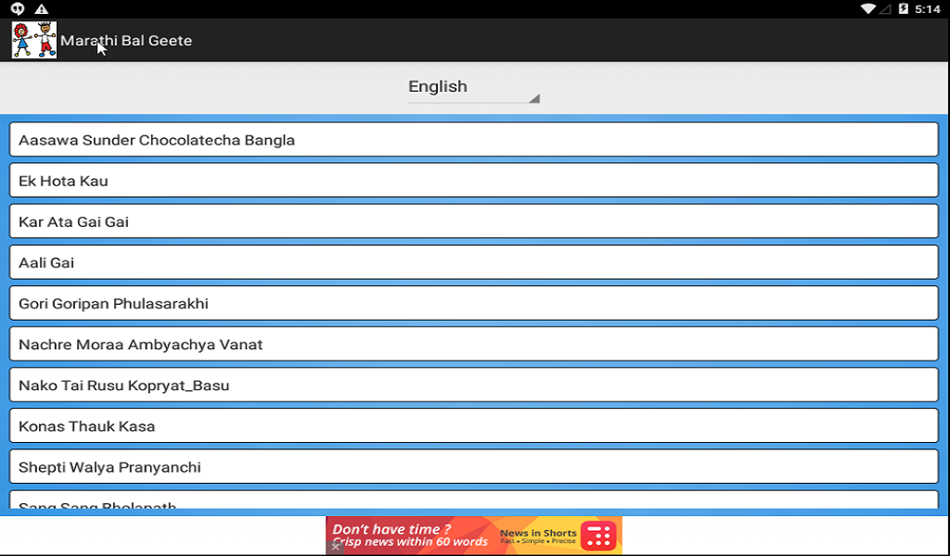Screen dimensions: 950x556
Task: Dismiss the ad with the X button
Action: click(x=335, y=547)
